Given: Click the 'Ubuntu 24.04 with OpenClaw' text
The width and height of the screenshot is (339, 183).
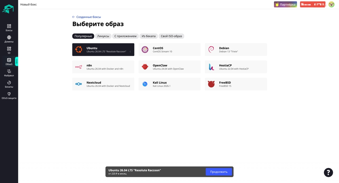Looking at the screenshot, I should [168, 69].
